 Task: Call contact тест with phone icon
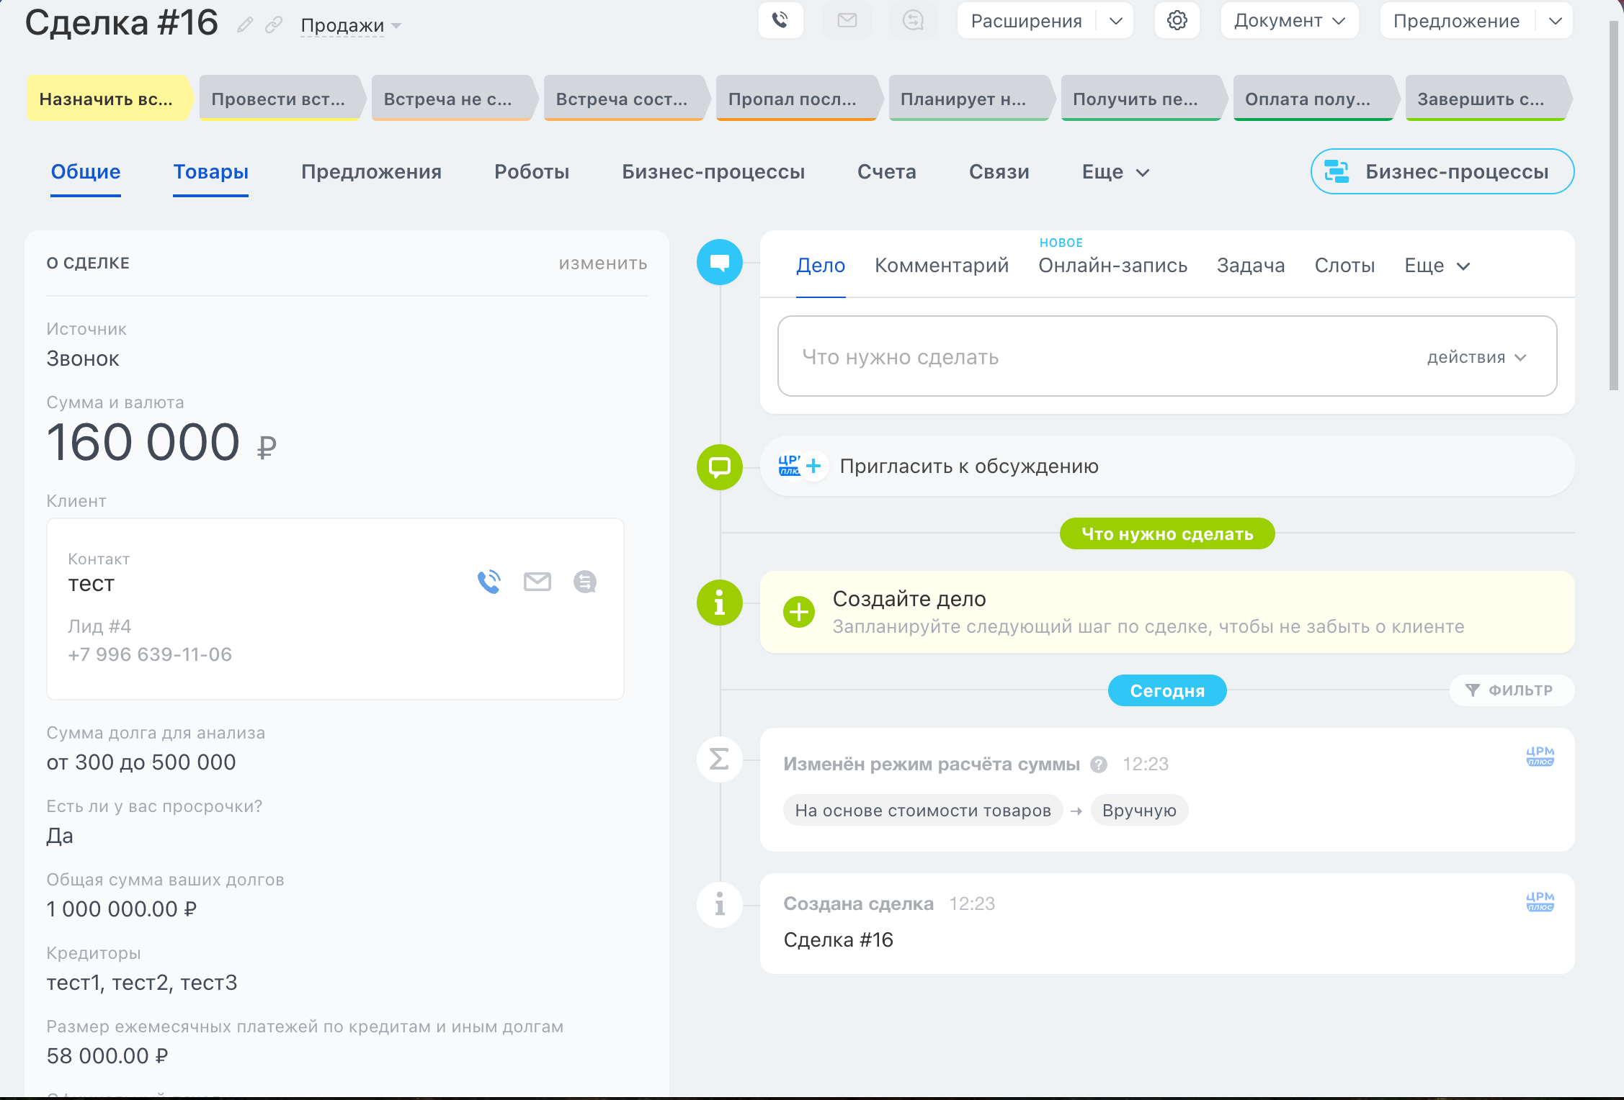coord(489,582)
